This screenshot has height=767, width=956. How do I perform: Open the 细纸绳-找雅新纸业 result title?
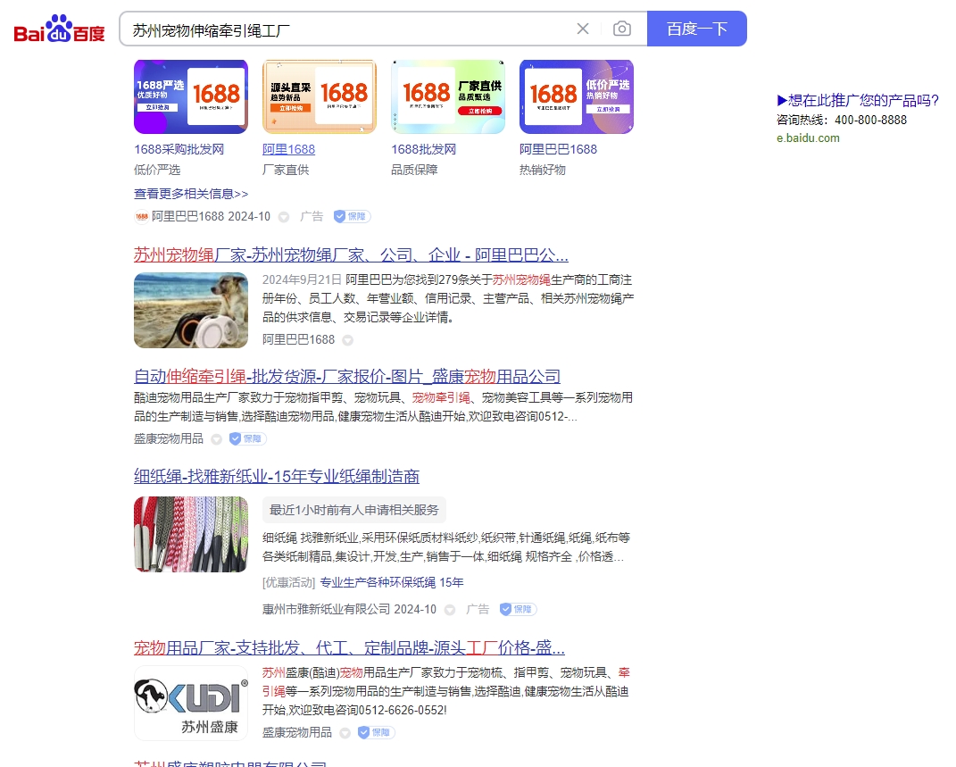coord(277,477)
